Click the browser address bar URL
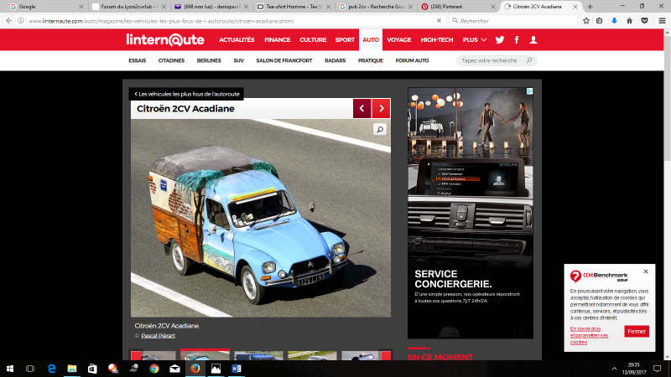Image resolution: width=671 pixels, height=377 pixels. pyautogui.click(x=161, y=21)
